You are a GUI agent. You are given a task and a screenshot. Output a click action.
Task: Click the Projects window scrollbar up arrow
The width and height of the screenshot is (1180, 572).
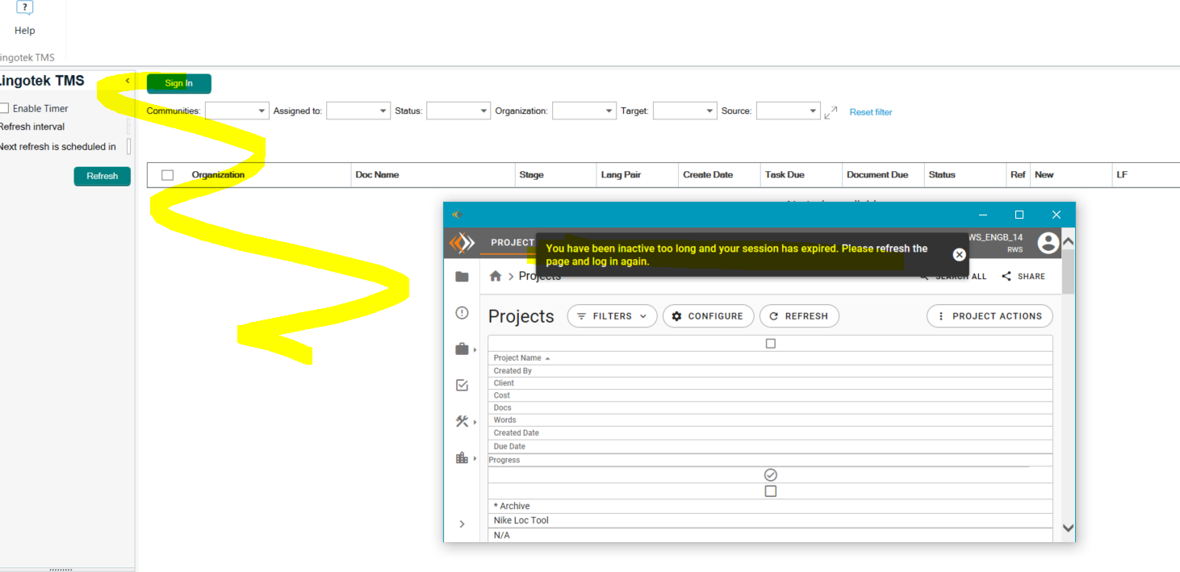1069,241
